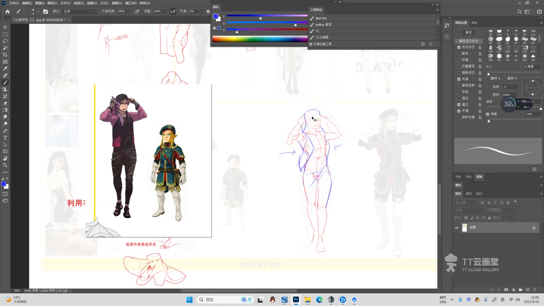Click the blue foreground color swatch
The image size is (544, 306).
coord(3,184)
